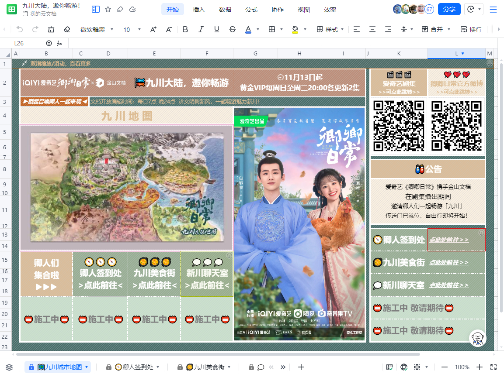504x374 pixels.
Task: Open fill color dropdown arrow
Action: click(305, 29)
